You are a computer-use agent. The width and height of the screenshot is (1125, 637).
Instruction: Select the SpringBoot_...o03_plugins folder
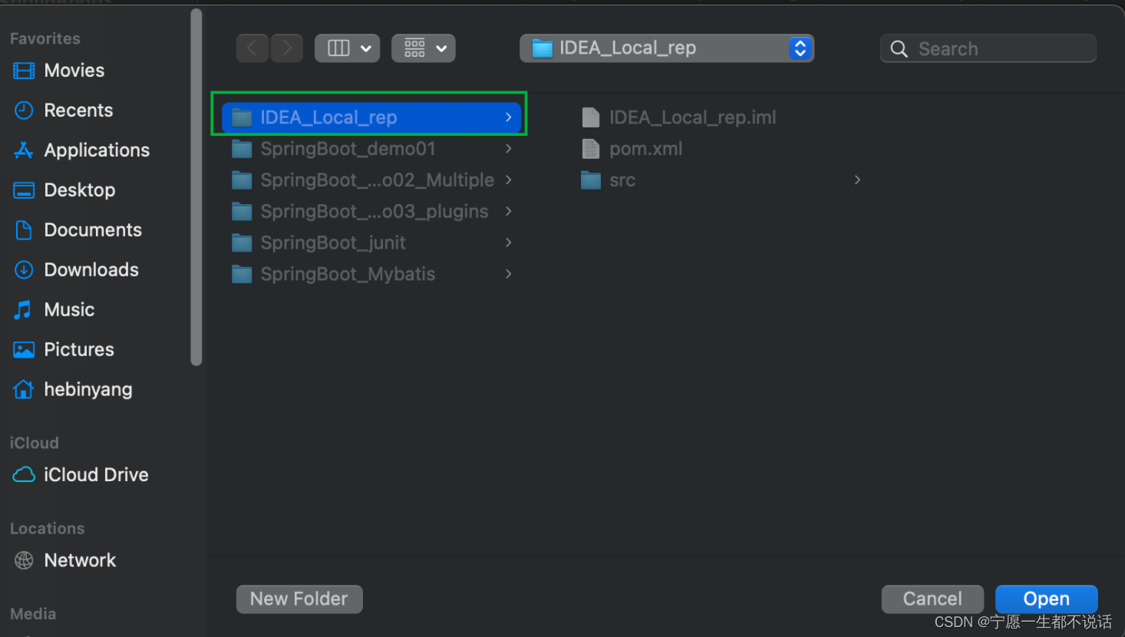pos(371,212)
